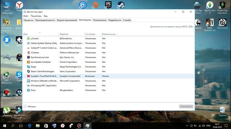The width and height of the screenshot is (231, 129).
Task: Select the Catalyst Control Center icon
Action: pyautogui.click(x=29, y=48)
